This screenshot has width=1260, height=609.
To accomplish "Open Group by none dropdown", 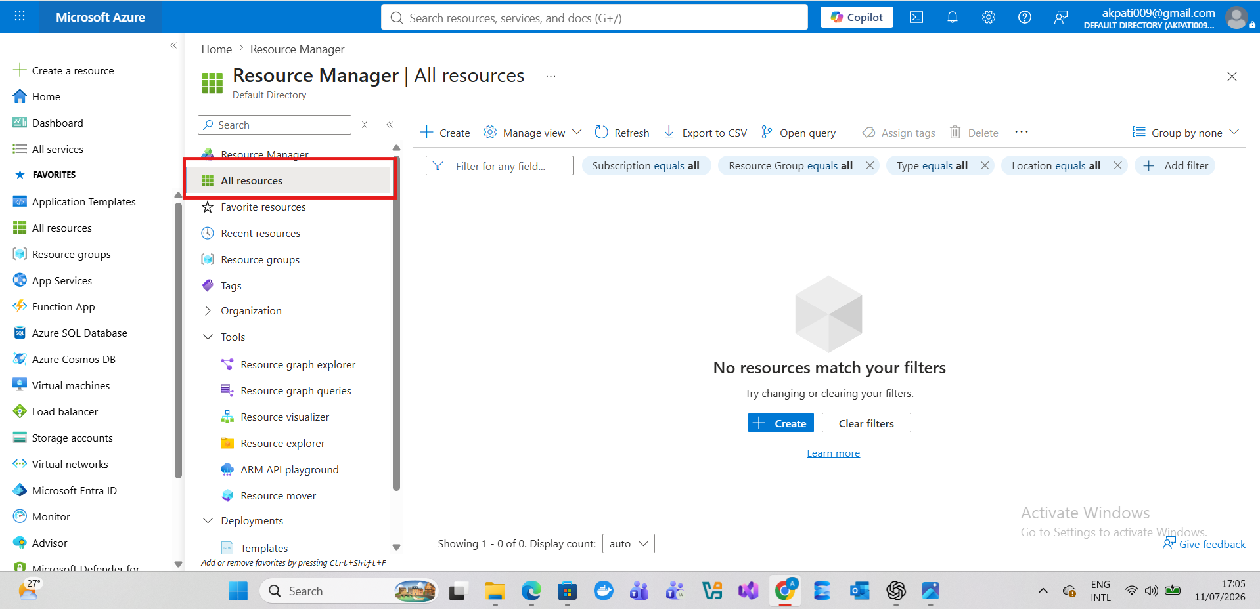I will (1186, 133).
